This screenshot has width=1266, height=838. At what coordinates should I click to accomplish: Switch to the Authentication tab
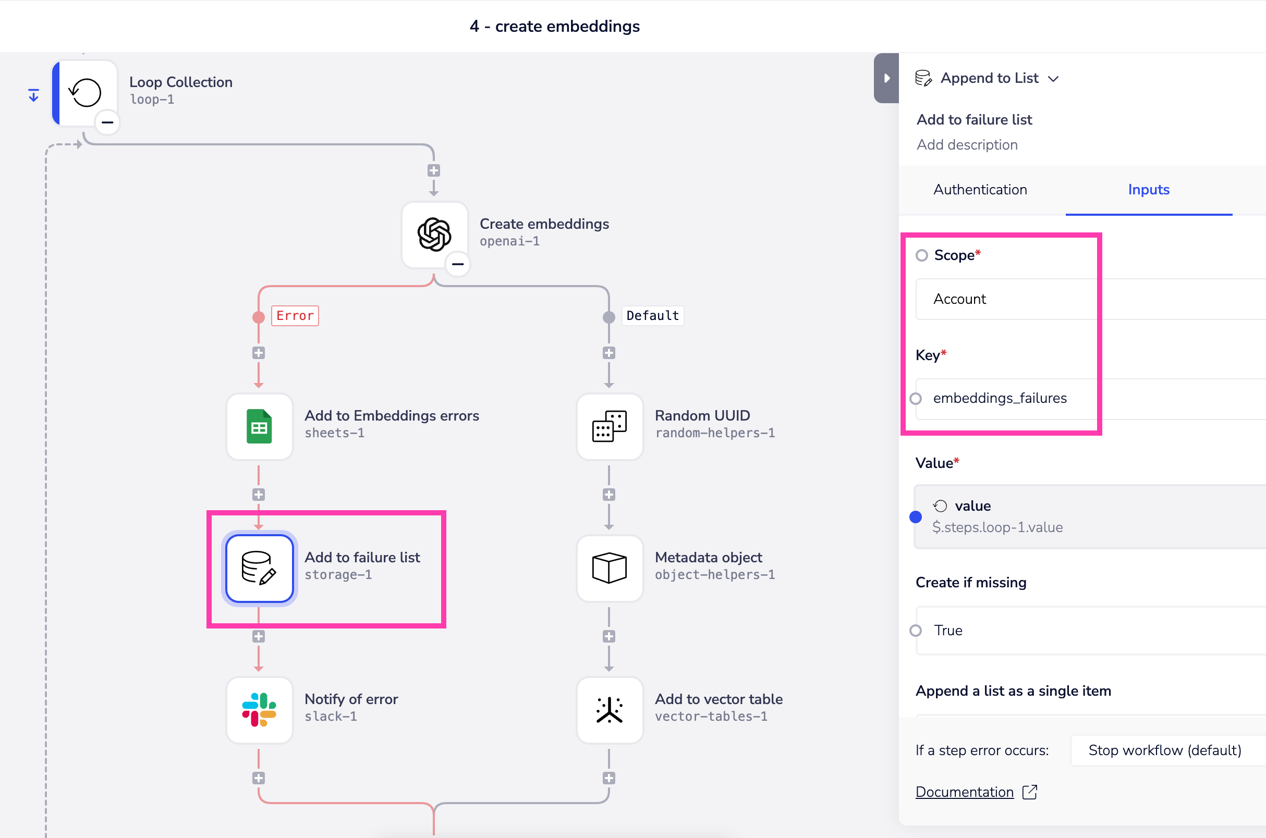coord(980,190)
